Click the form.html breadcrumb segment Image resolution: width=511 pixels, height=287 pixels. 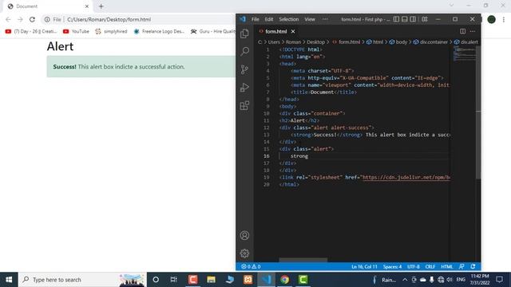point(350,42)
